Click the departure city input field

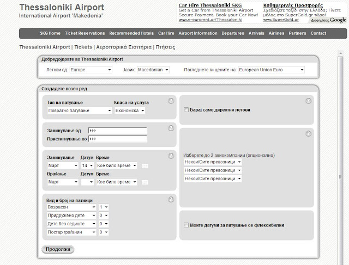point(117,131)
